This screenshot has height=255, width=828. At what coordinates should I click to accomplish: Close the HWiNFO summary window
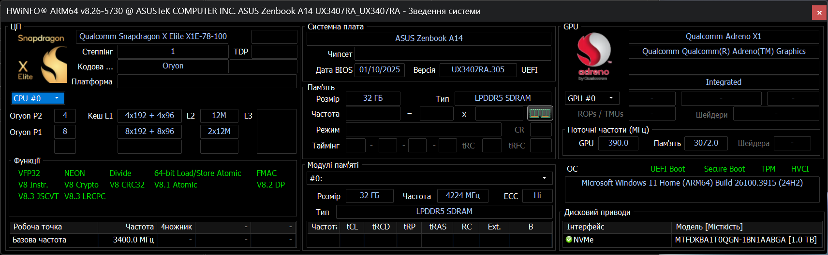pyautogui.click(x=819, y=13)
